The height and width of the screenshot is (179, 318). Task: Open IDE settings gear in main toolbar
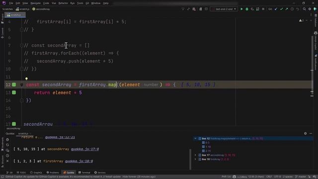point(310,9)
